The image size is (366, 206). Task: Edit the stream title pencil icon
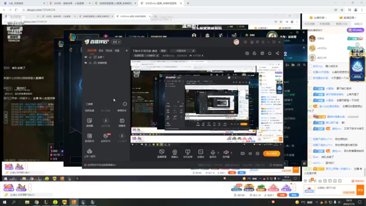pyautogui.click(x=193, y=51)
